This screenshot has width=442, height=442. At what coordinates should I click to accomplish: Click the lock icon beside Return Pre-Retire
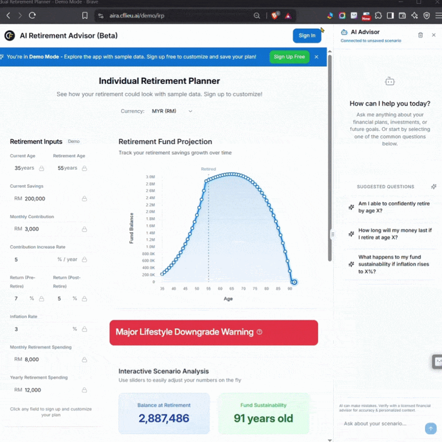click(41, 298)
